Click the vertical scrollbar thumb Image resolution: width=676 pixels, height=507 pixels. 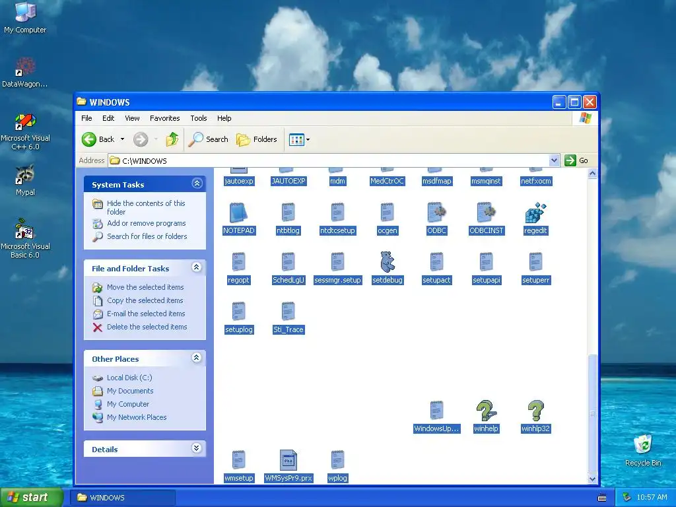(592, 413)
